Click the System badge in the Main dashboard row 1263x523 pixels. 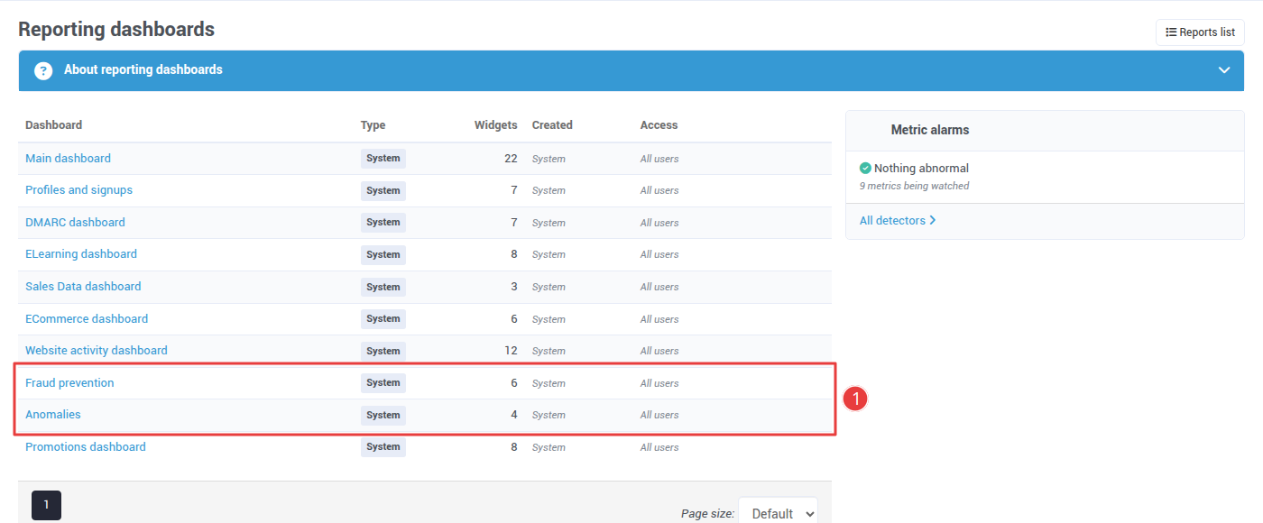click(x=383, y=159)
